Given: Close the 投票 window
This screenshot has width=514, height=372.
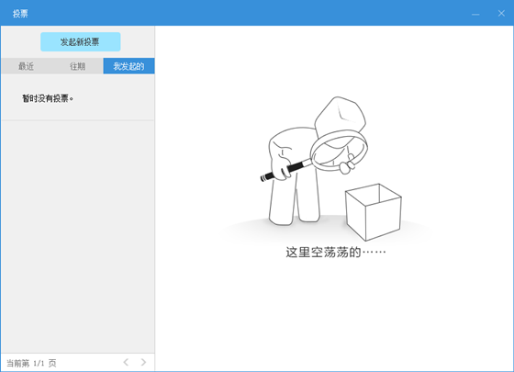Looking at the screenshot, I should tap(501, 13).
